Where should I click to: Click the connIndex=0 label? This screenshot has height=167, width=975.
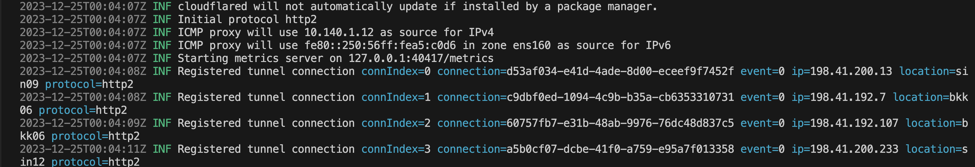pos(396,71)
